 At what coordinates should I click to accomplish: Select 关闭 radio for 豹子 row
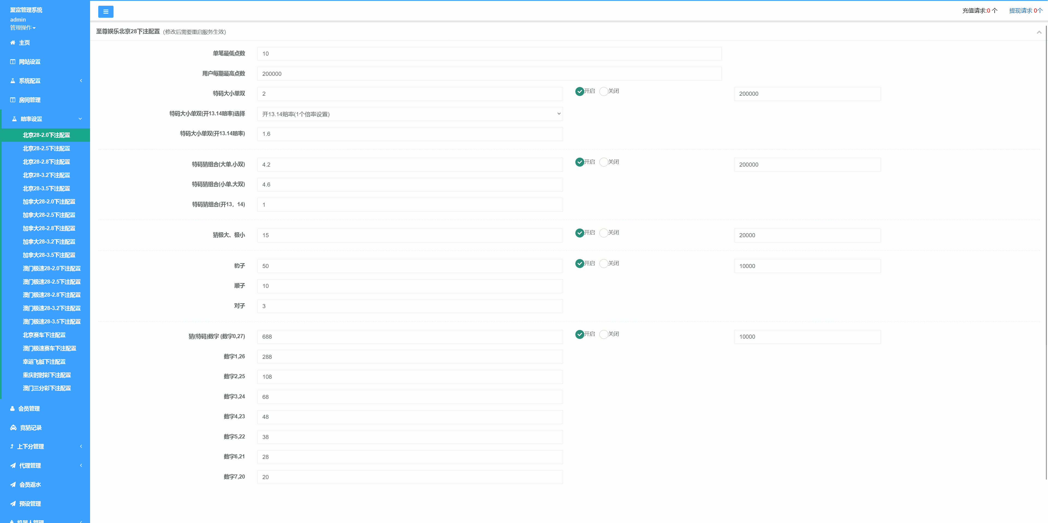[x=603, y=264]
